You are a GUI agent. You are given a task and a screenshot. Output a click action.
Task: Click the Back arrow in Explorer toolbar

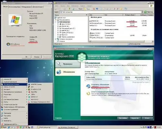pyautogui.click(x=56, y=9)
